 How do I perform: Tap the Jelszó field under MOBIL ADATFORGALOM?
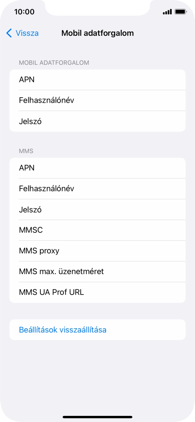pyautogui.click(x=97, y=121)
